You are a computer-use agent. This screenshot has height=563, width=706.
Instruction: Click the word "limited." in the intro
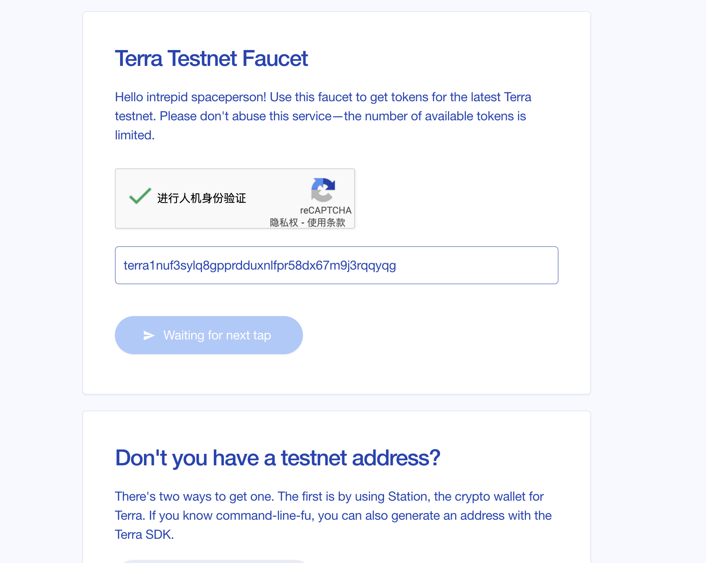[x=134, y=135]
